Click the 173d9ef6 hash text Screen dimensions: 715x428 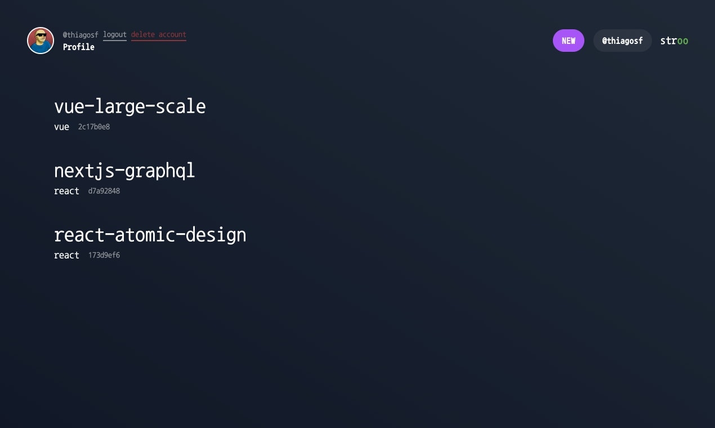click(104, 256)
